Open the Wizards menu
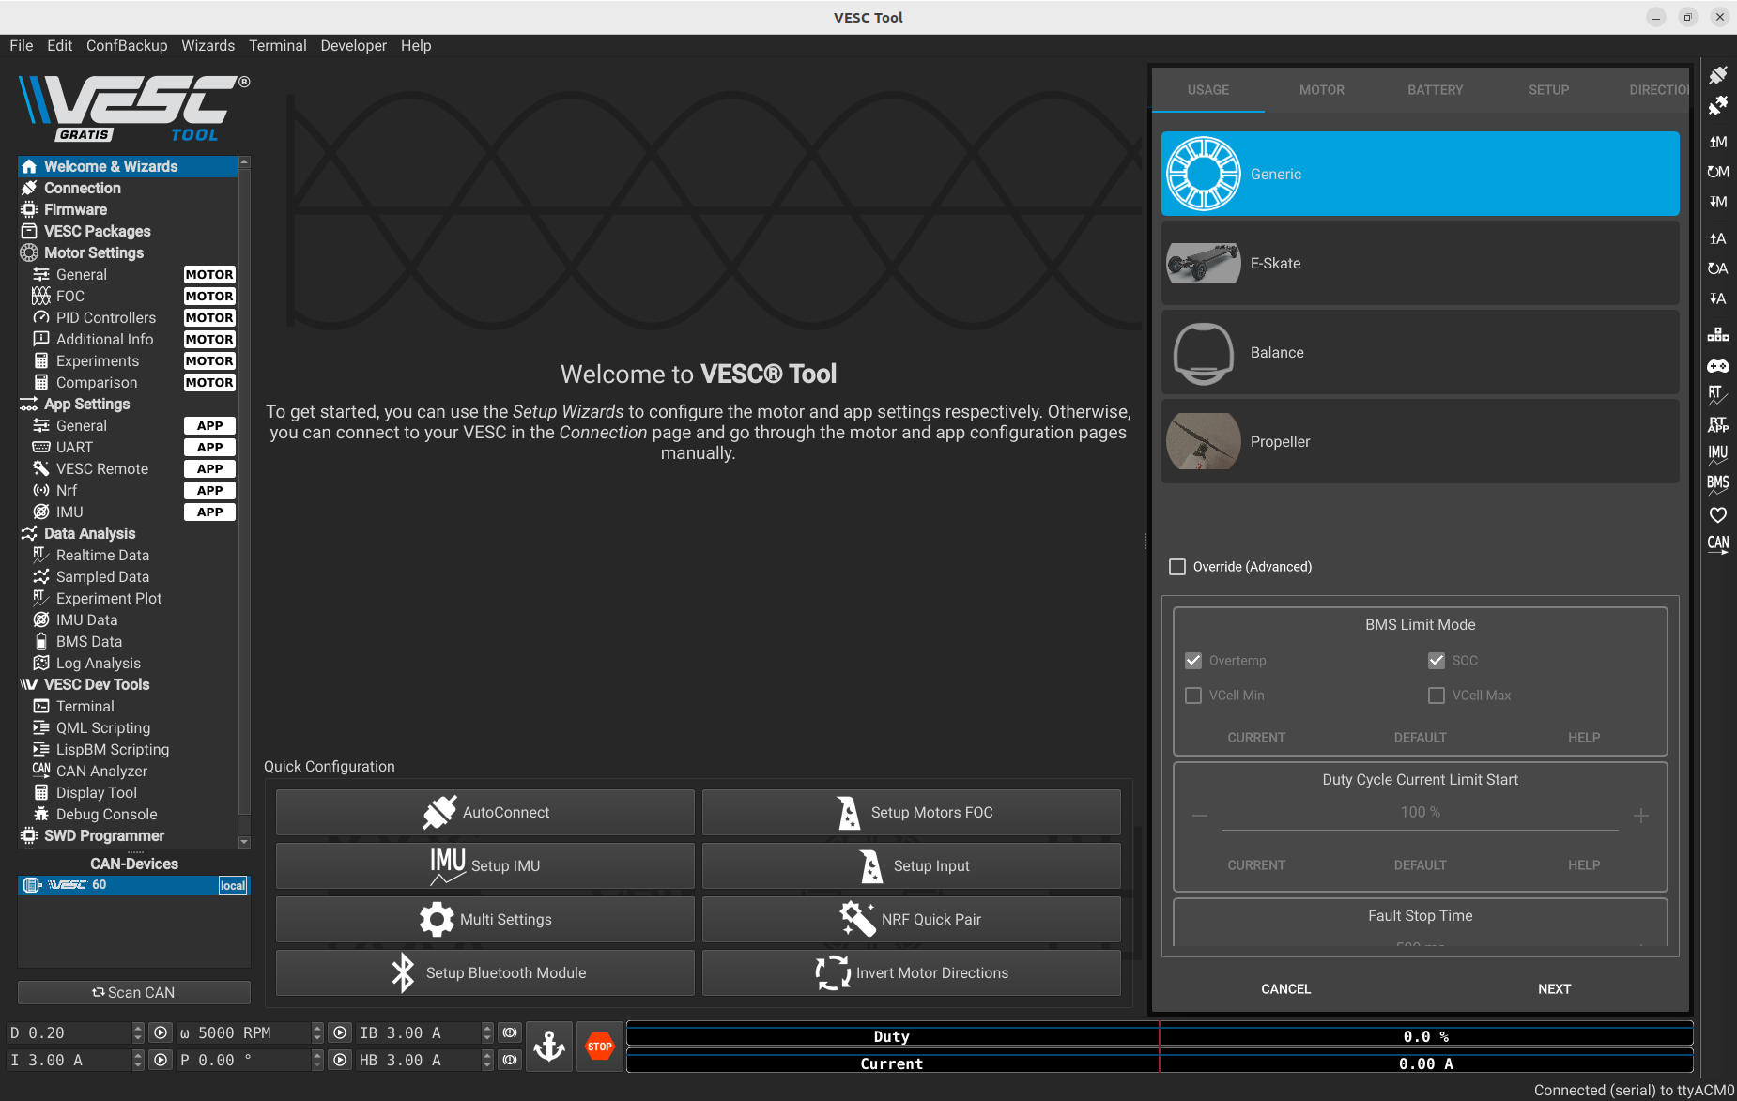The width and height of the screenshot is (1737, 1101). [208, 45]
